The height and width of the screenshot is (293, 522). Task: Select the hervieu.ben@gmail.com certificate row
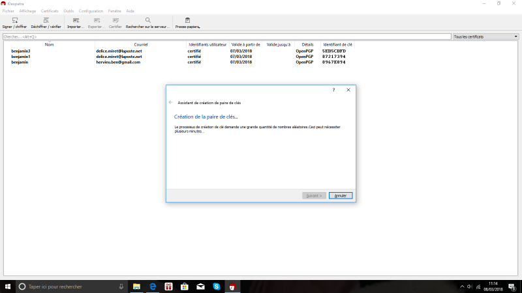point(118,62)
